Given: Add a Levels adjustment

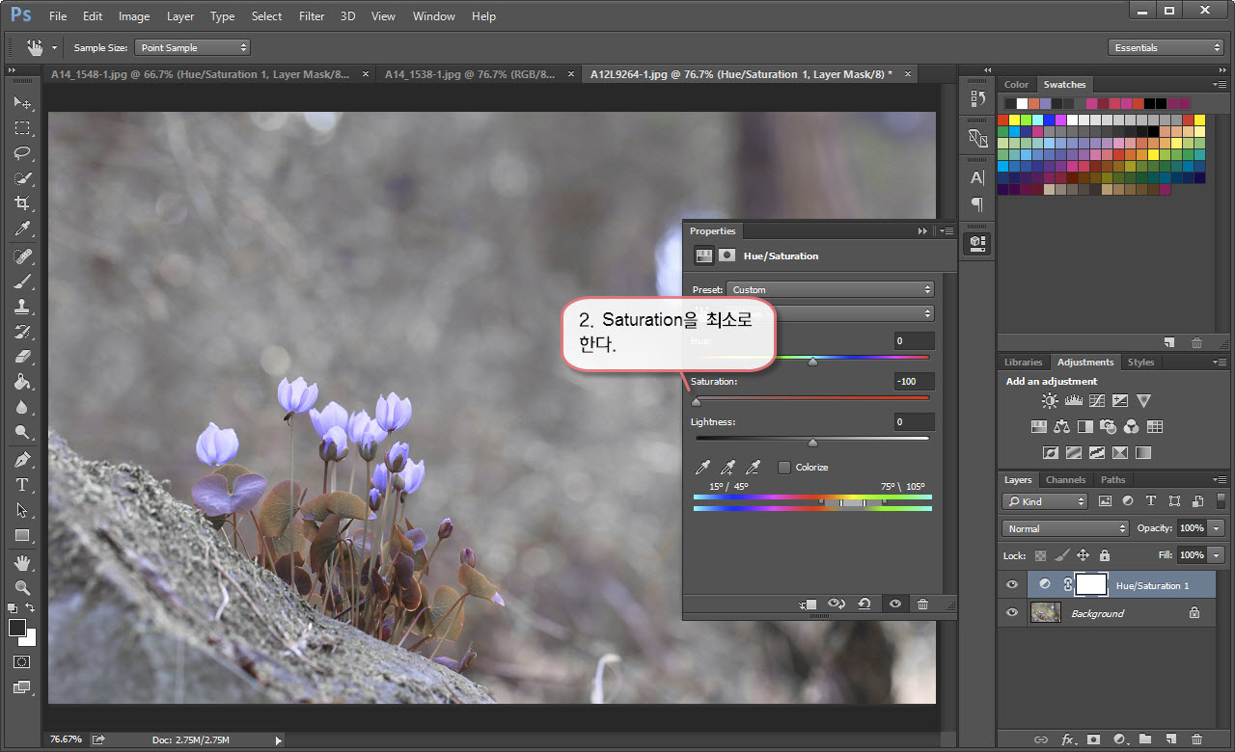Looking at the screenshot, I should coord(1073,400).
